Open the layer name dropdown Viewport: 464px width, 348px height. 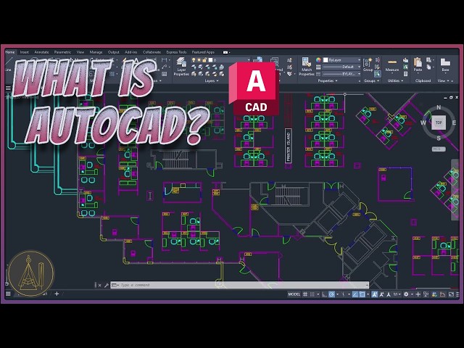[x=248, y=60]
